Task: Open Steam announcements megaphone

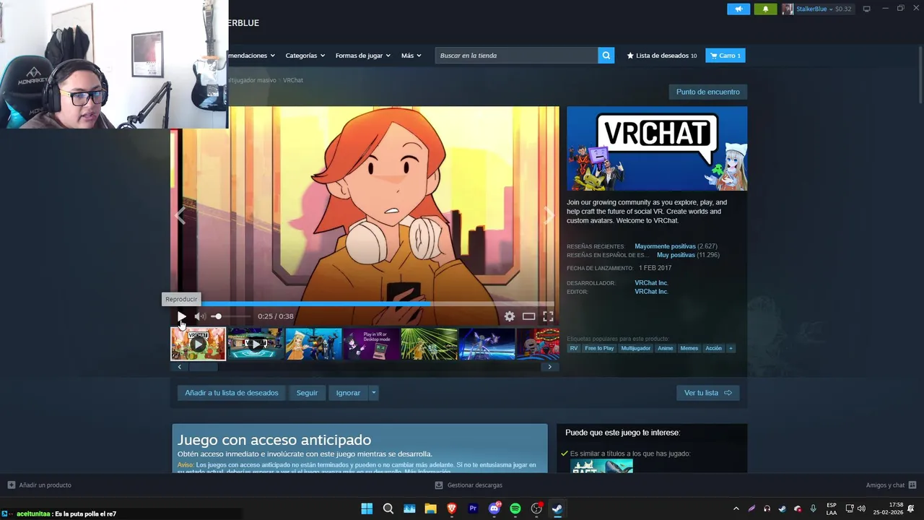Action: tap(738, 9)
